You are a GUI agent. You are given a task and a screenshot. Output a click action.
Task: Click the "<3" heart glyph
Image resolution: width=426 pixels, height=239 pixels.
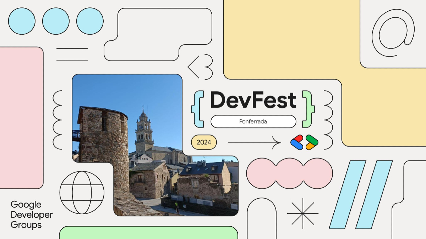coord(200,67)
